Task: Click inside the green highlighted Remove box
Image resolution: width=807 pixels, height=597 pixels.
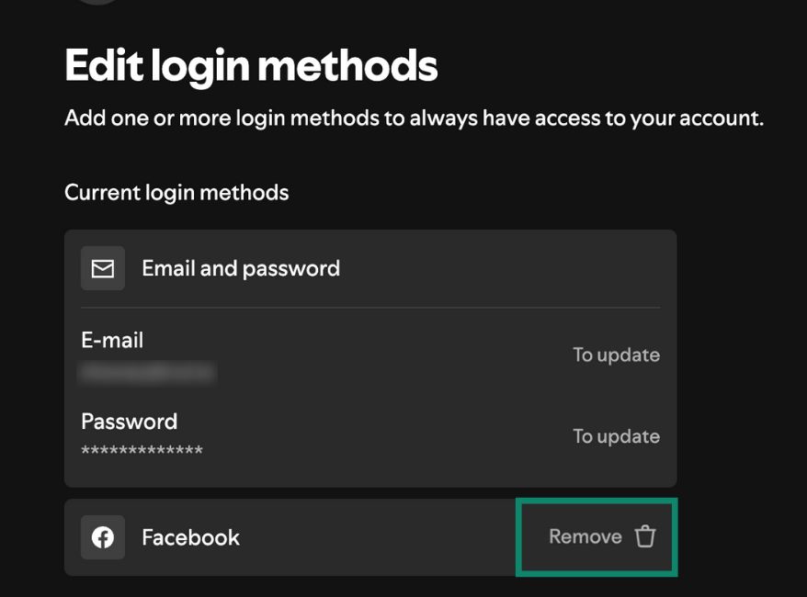Action: 596,536
